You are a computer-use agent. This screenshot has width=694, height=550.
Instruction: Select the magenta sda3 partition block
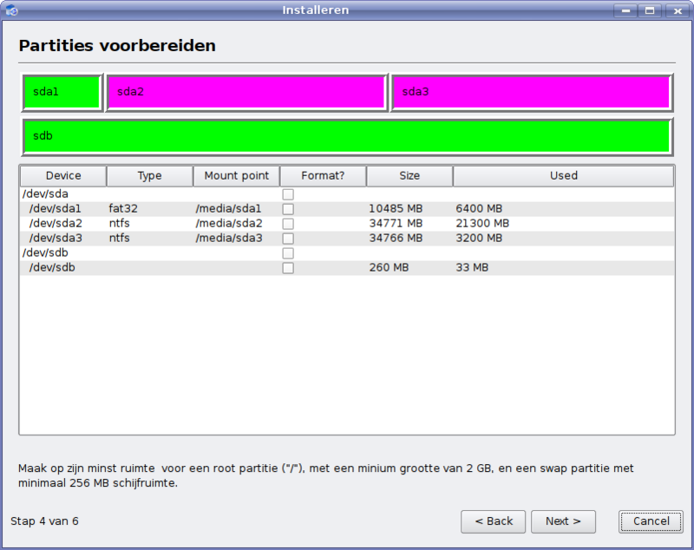tap(531, 92)
